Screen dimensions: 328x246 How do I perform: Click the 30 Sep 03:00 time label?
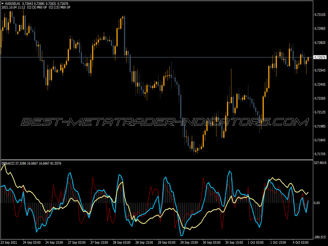click(212, 242)
